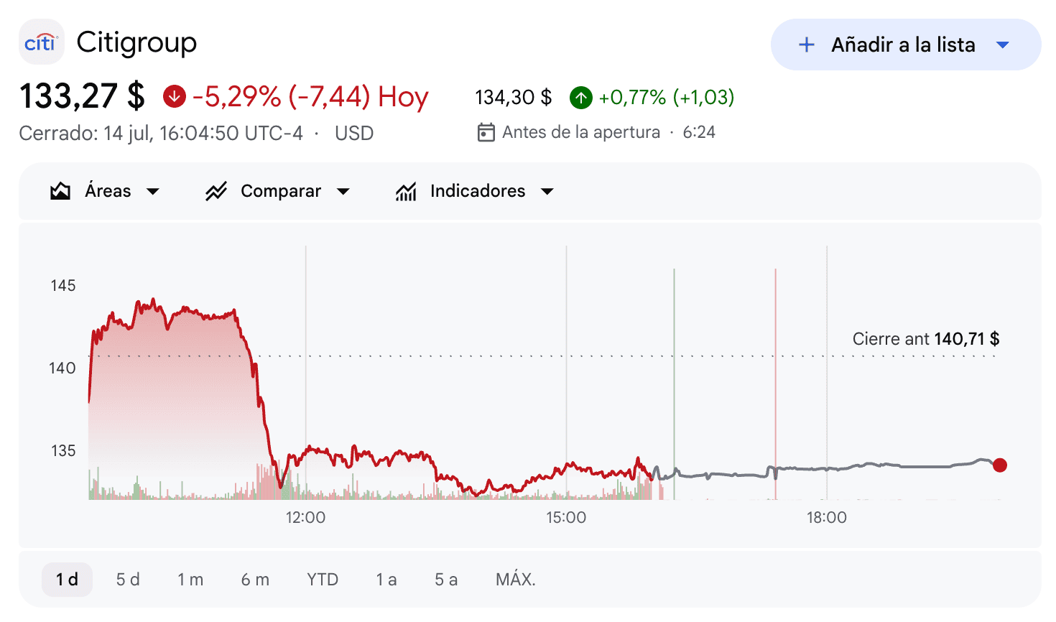Viewport: 1056px width, 622px height.
Task: Open the Áreas dropdown
Action: click(x=105, y=191)
